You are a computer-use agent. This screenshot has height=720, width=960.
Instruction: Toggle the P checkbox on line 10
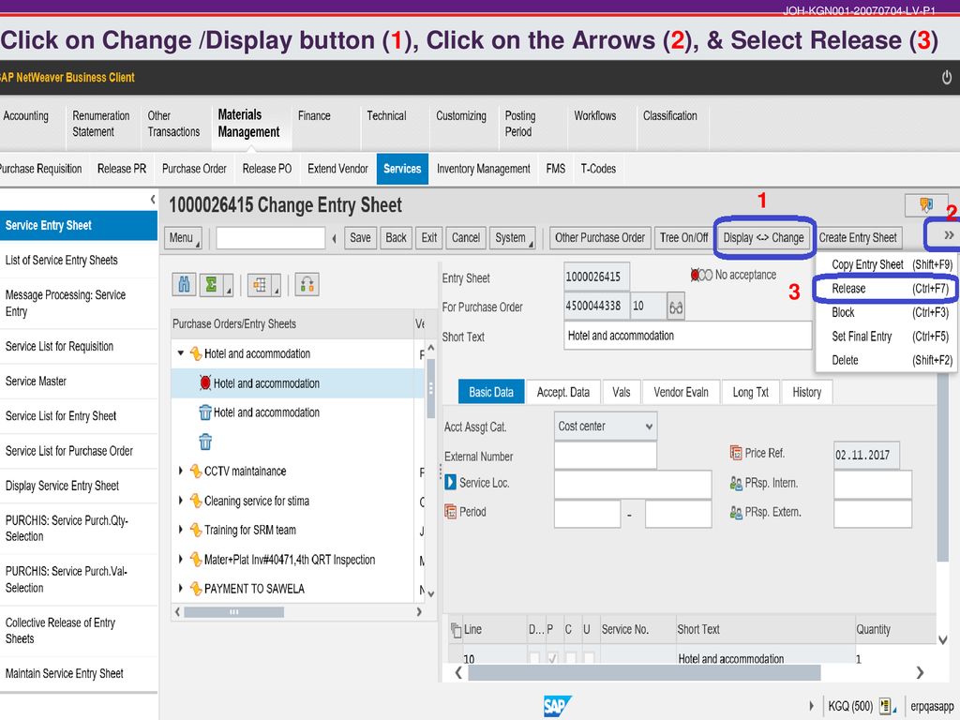(x=553, y=659)
